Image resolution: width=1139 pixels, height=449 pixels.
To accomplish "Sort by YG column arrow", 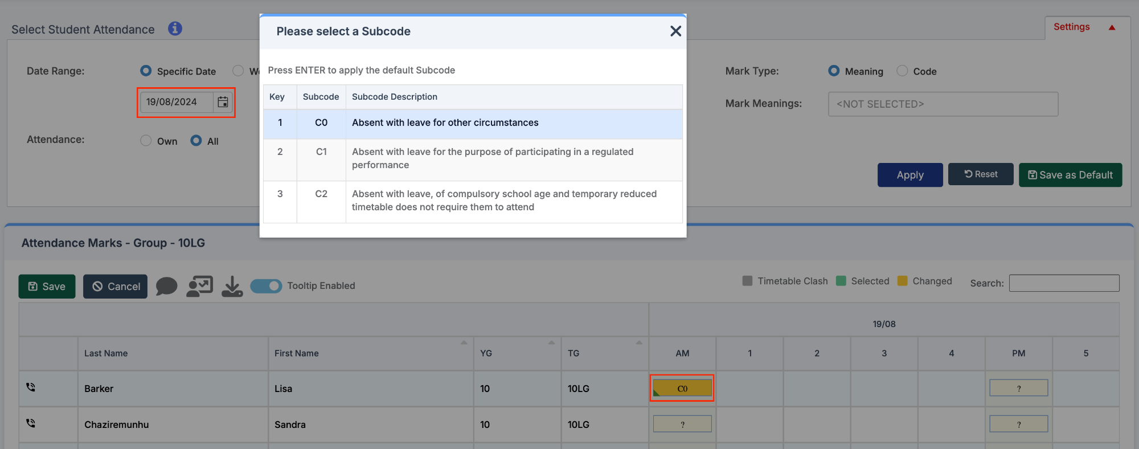I will pos(551,342).
